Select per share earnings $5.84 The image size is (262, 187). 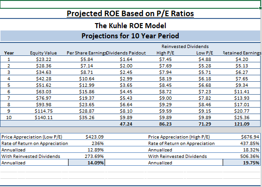pos(87,60)
